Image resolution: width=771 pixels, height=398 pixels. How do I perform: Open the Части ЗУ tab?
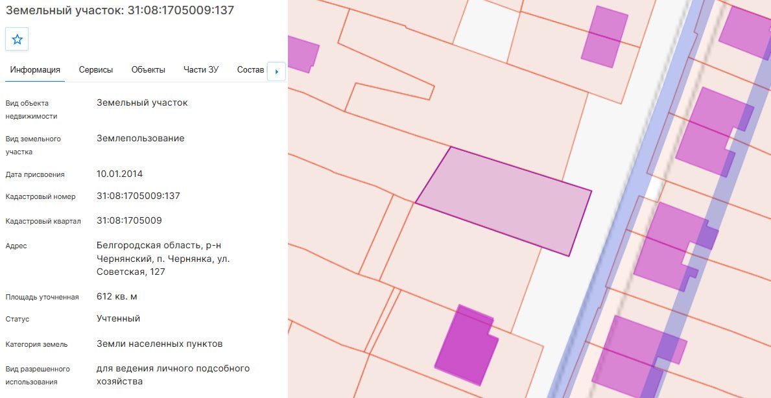click(x=201, y=70)
